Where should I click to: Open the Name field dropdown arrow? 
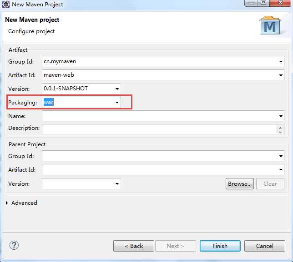coord(281,116)
